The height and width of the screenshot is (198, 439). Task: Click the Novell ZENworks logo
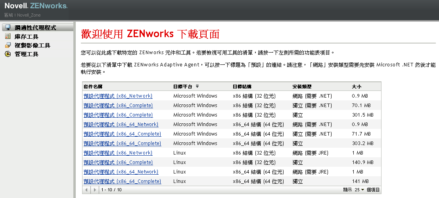[x=36, y=6]
